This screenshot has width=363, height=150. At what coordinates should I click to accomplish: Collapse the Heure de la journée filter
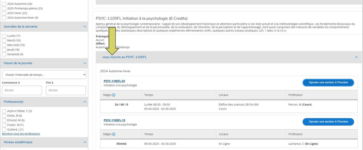(x=85, y=63)
